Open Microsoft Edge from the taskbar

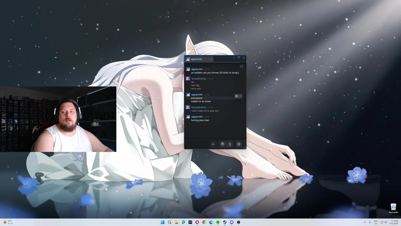(x=211, y=222)
